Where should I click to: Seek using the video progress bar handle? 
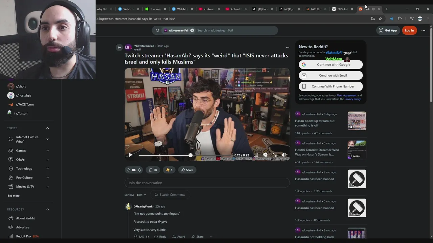point(190,155)
